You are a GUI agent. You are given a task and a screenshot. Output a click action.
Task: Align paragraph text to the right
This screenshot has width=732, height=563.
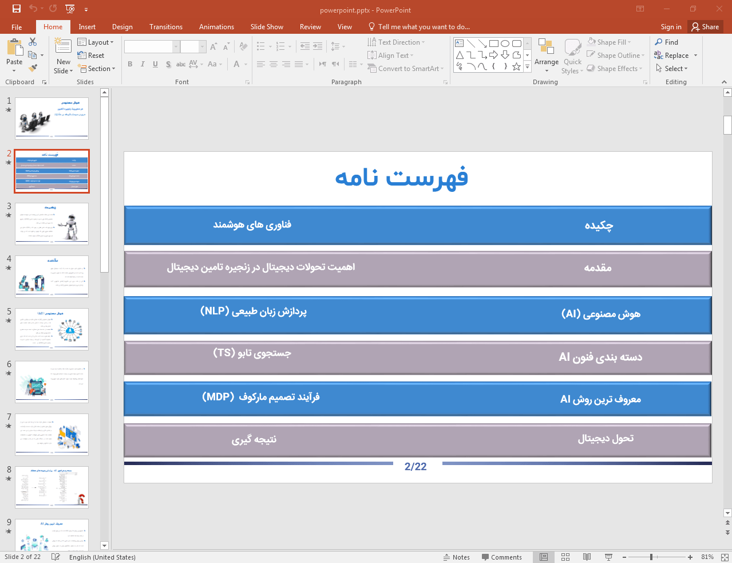286,64
